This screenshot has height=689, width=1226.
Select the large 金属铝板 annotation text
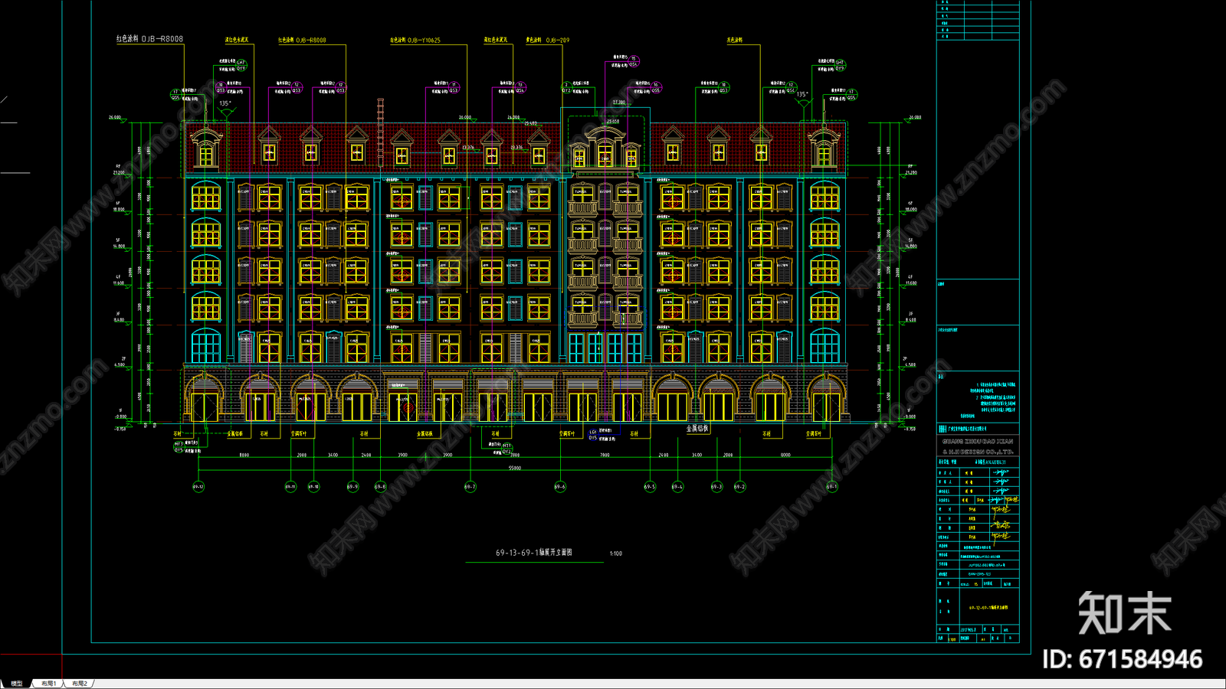point(697,429)
